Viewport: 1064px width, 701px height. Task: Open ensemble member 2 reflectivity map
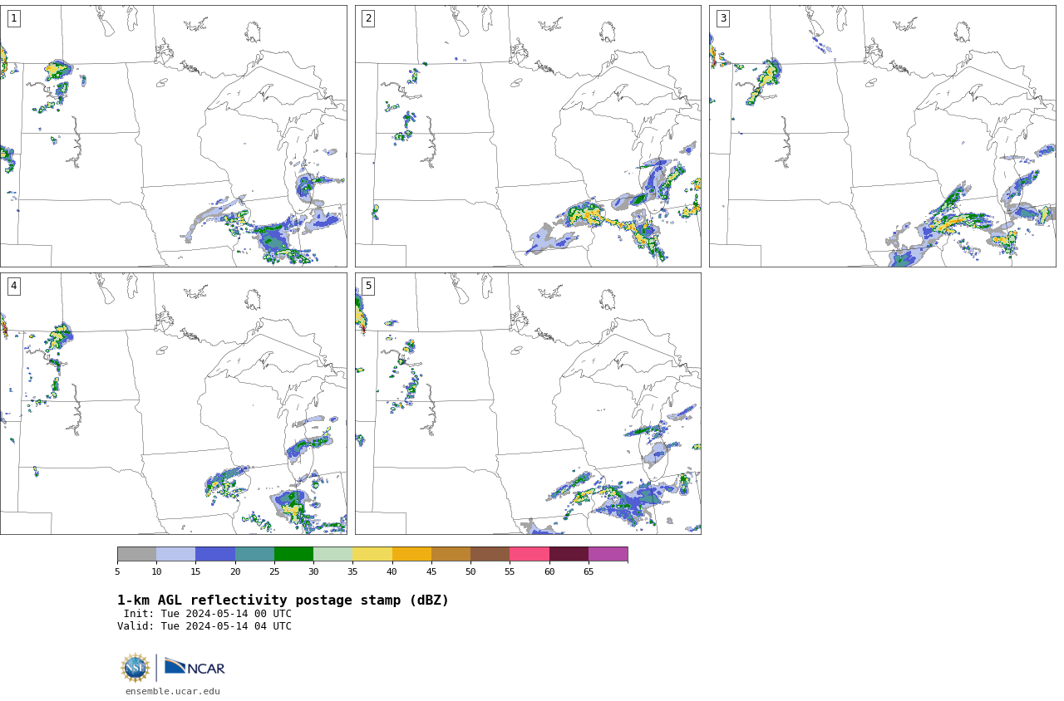coord(528,136)
